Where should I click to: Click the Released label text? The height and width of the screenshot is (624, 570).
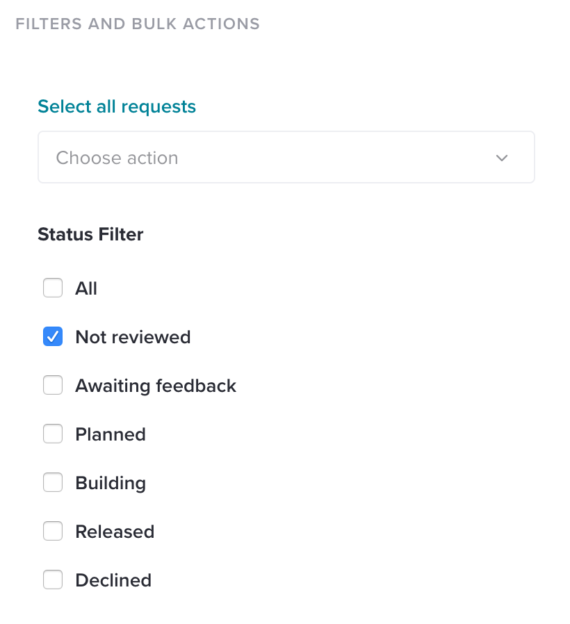coord(115,532)
